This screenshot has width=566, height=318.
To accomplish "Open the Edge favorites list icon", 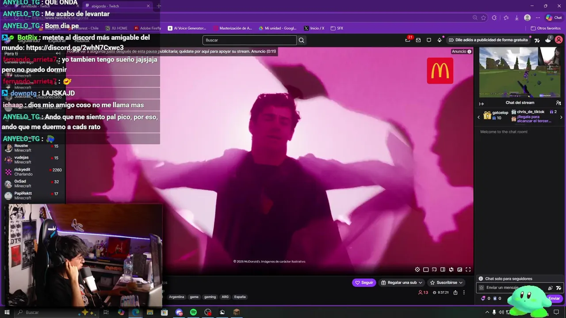I will (505, 18).
